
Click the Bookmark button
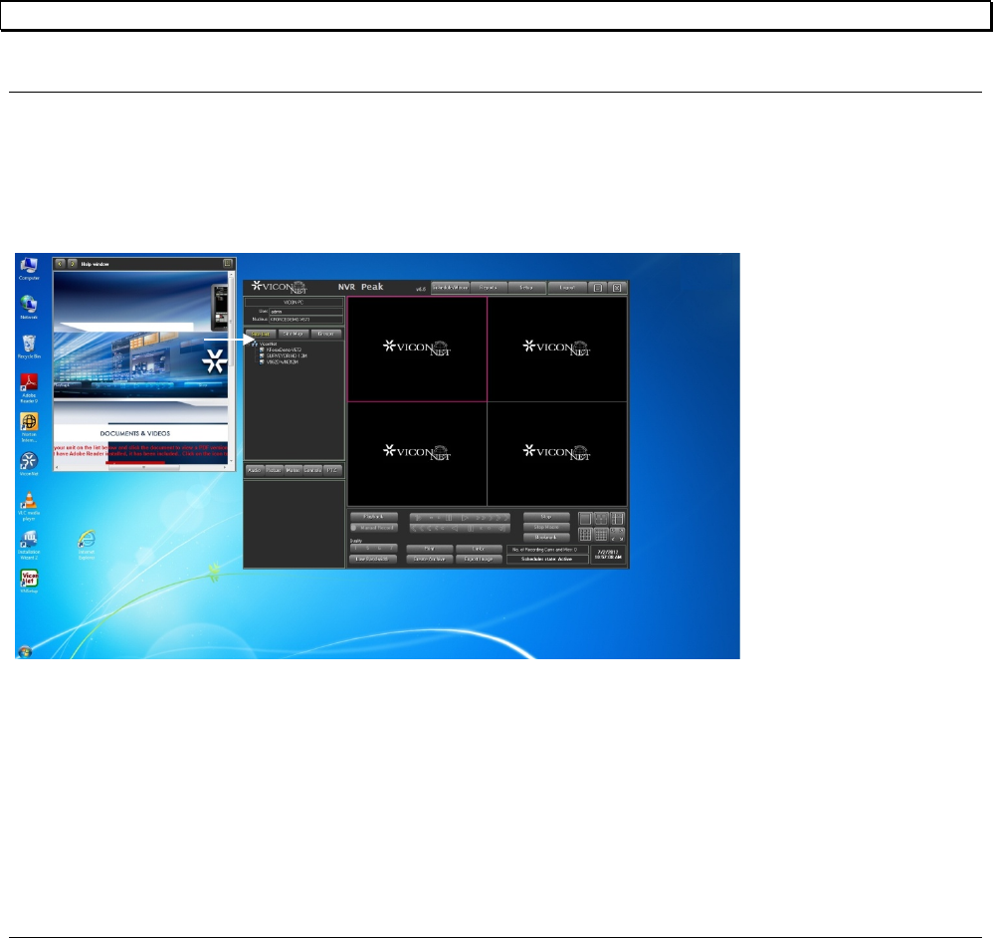tap(546, 537)
